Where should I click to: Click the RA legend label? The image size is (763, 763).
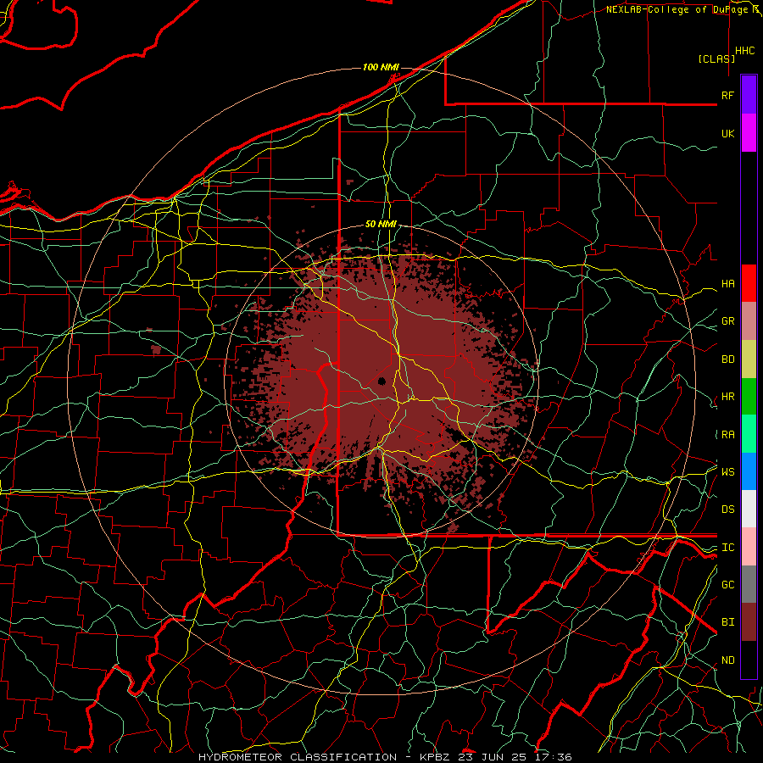click(727, 435)
